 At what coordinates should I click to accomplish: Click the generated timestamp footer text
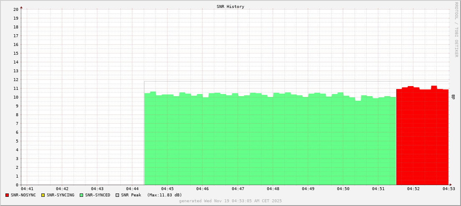point(230,201)
